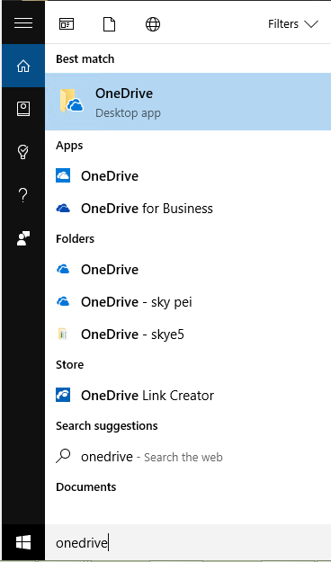This screenshot has height=562, width=331.
Task: Filter results by Apps icon
Action: tap(67, 24)
